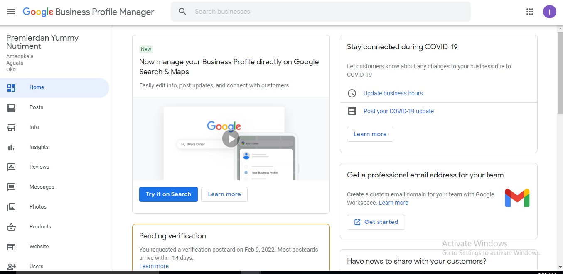
Task: Click the Try it on Search button
Action: point(168,194)
